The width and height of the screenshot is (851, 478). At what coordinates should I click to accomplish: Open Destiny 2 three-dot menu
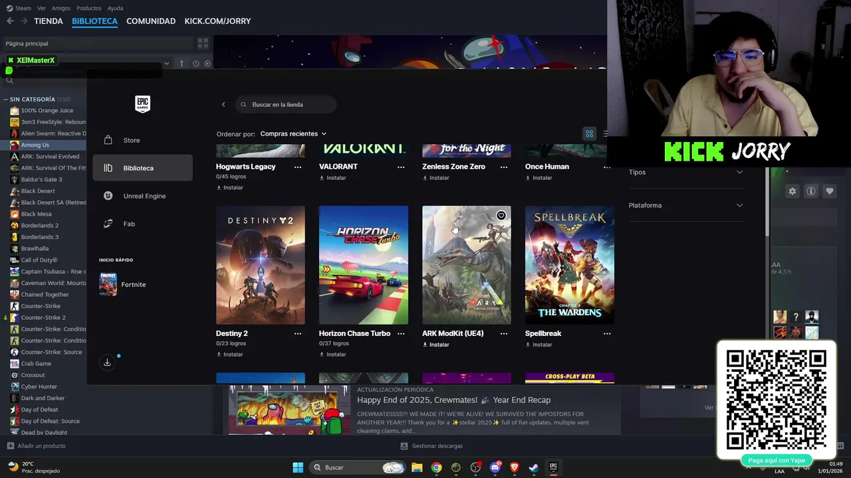298,333
